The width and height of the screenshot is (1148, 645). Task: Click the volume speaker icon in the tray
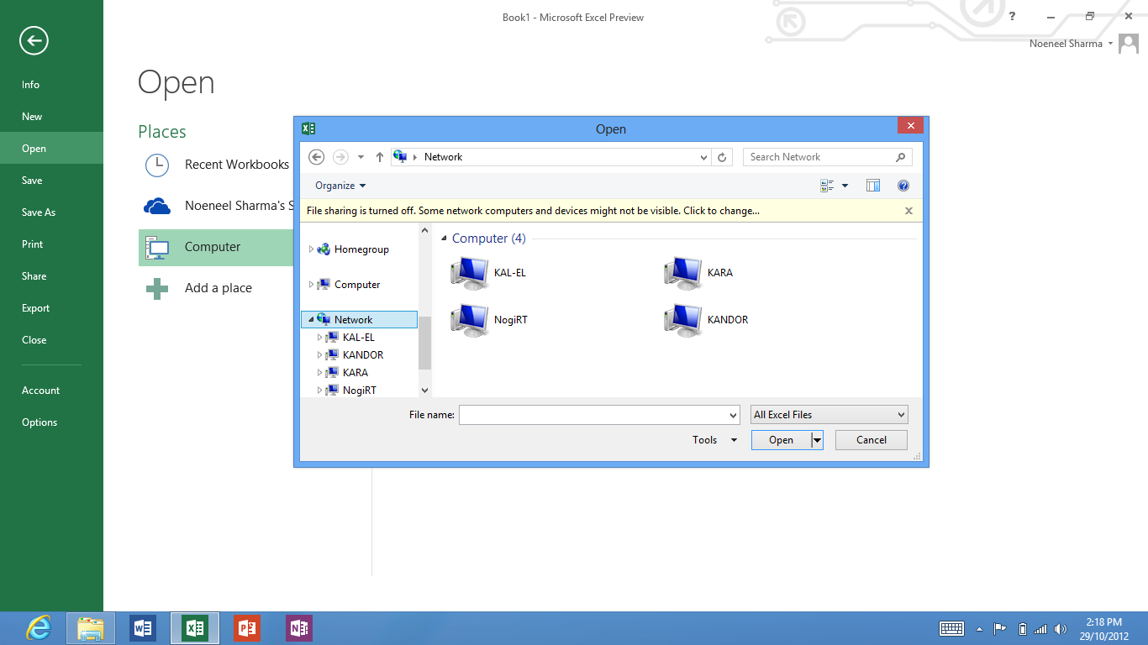(1061, 628)
